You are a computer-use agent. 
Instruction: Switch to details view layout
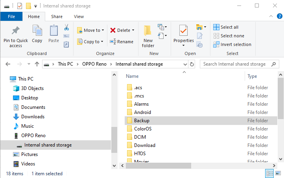coord(269,173)
